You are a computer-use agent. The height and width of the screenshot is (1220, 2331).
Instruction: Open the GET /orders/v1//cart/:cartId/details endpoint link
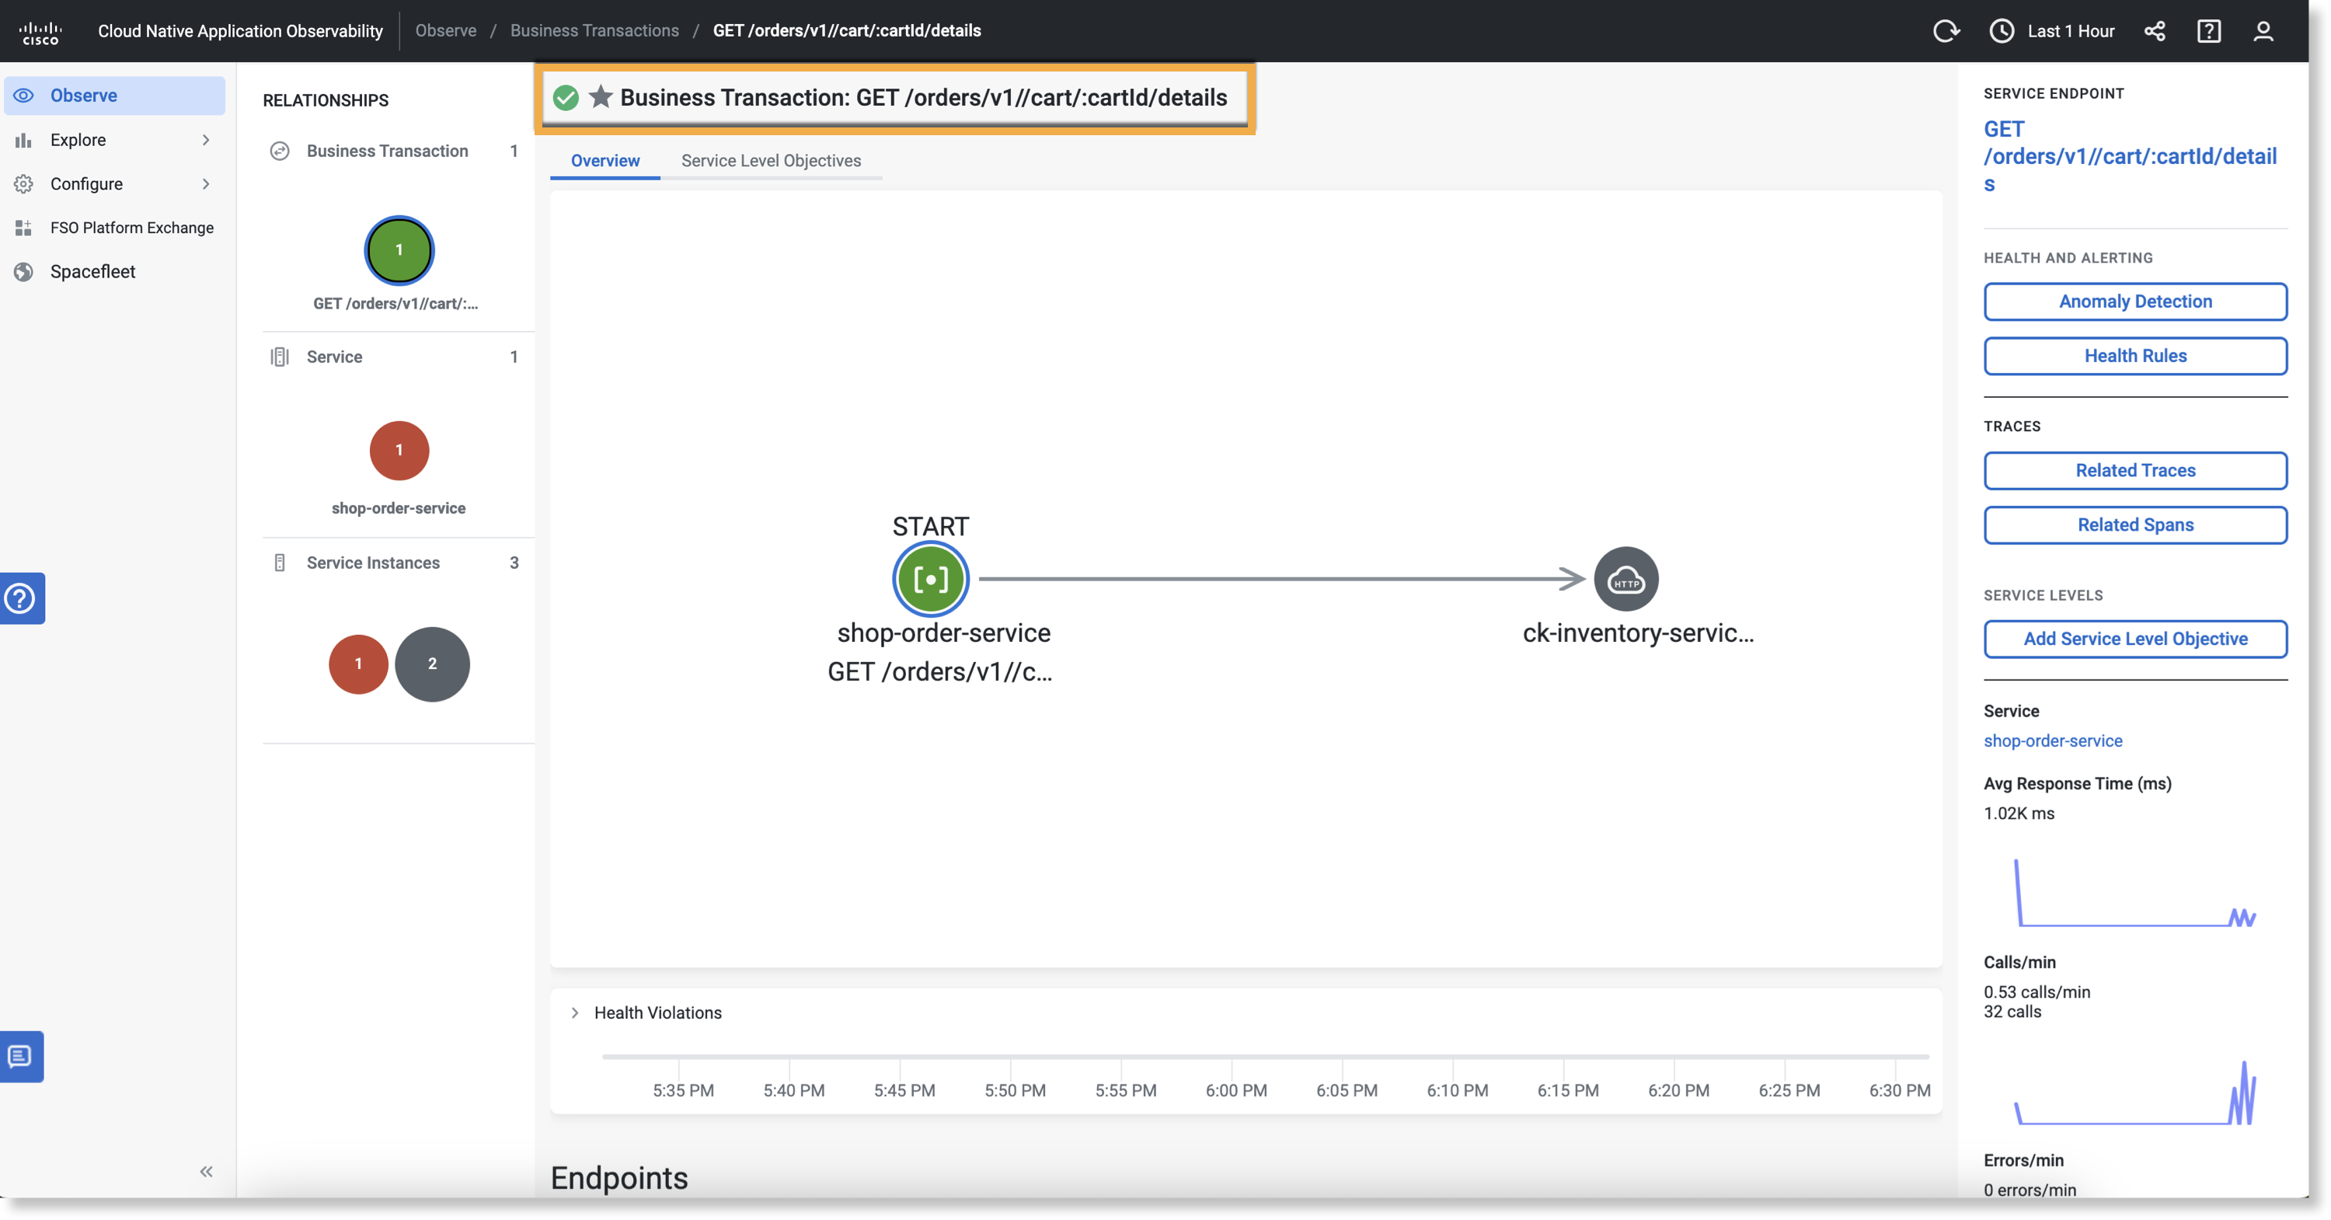pos(2129,155)
